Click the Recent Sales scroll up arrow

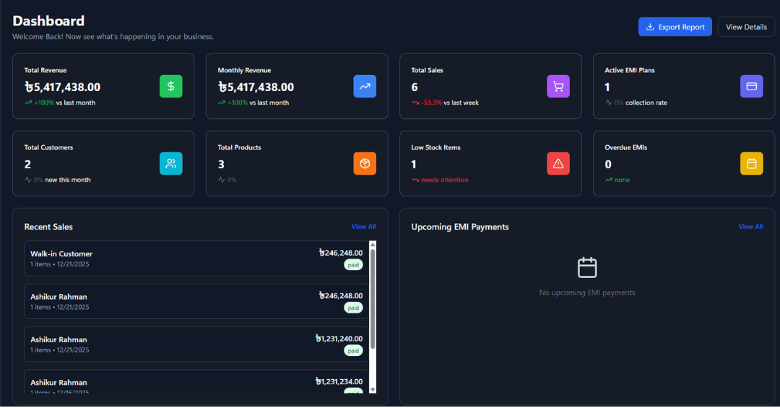tap(373, 244)
